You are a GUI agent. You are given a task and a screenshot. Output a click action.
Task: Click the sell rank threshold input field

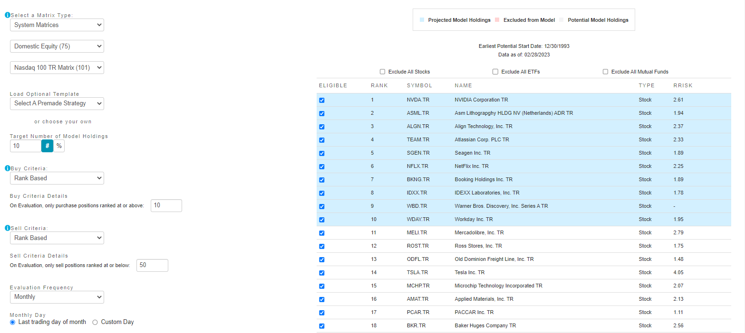[152, 265]
